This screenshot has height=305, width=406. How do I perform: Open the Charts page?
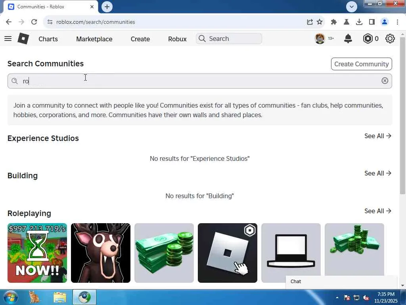[x=48, y=39]
